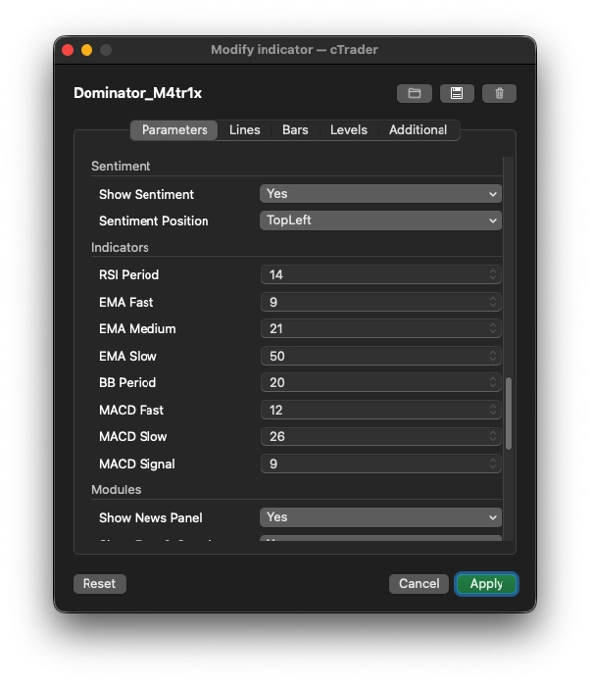
Task: Click the Dominator_M4tr1x indicator name
Action: pos(138,93)
